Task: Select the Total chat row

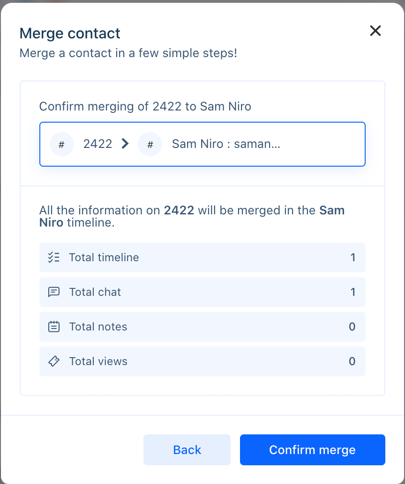Action: click(x=202, y=292)
